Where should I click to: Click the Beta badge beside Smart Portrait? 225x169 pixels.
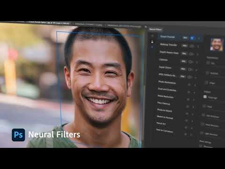[185, 38]
